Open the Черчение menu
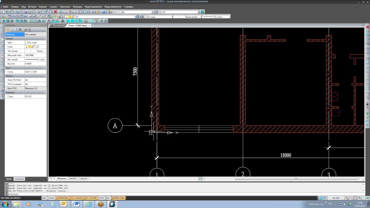Image resolution: width=370 pixels, height=208 pixels. (65, 7)
